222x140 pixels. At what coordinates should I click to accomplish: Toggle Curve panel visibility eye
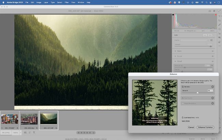point(212,56)
